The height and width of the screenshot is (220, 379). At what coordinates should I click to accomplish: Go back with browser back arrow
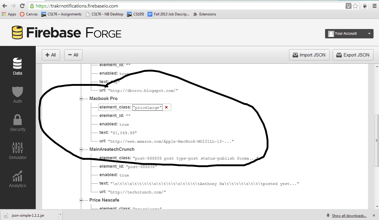(x=5, y=6)
